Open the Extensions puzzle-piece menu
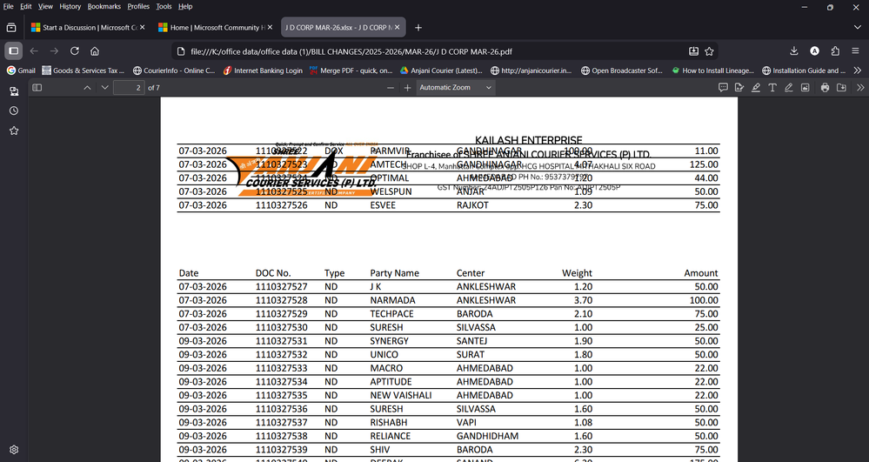 click(x=835, y=51)
